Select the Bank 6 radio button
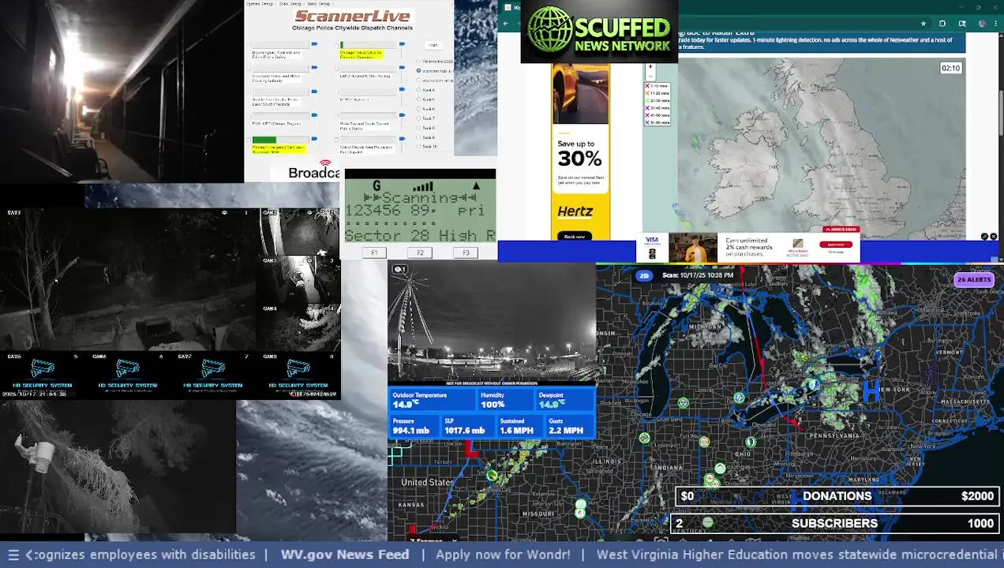 (418, 109)
